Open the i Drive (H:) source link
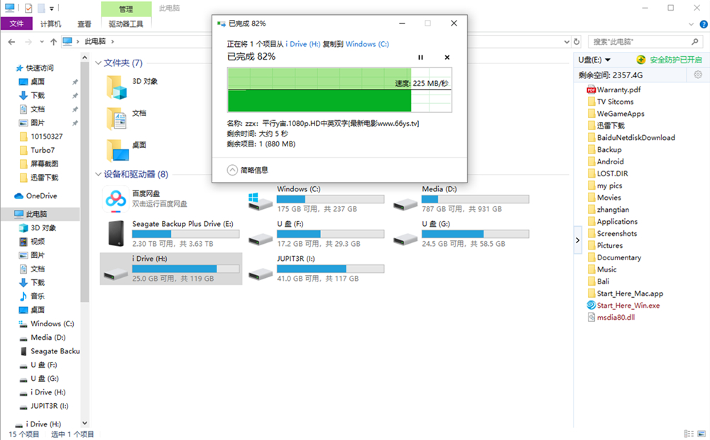The image size is (710, 440). coord(303,44)
